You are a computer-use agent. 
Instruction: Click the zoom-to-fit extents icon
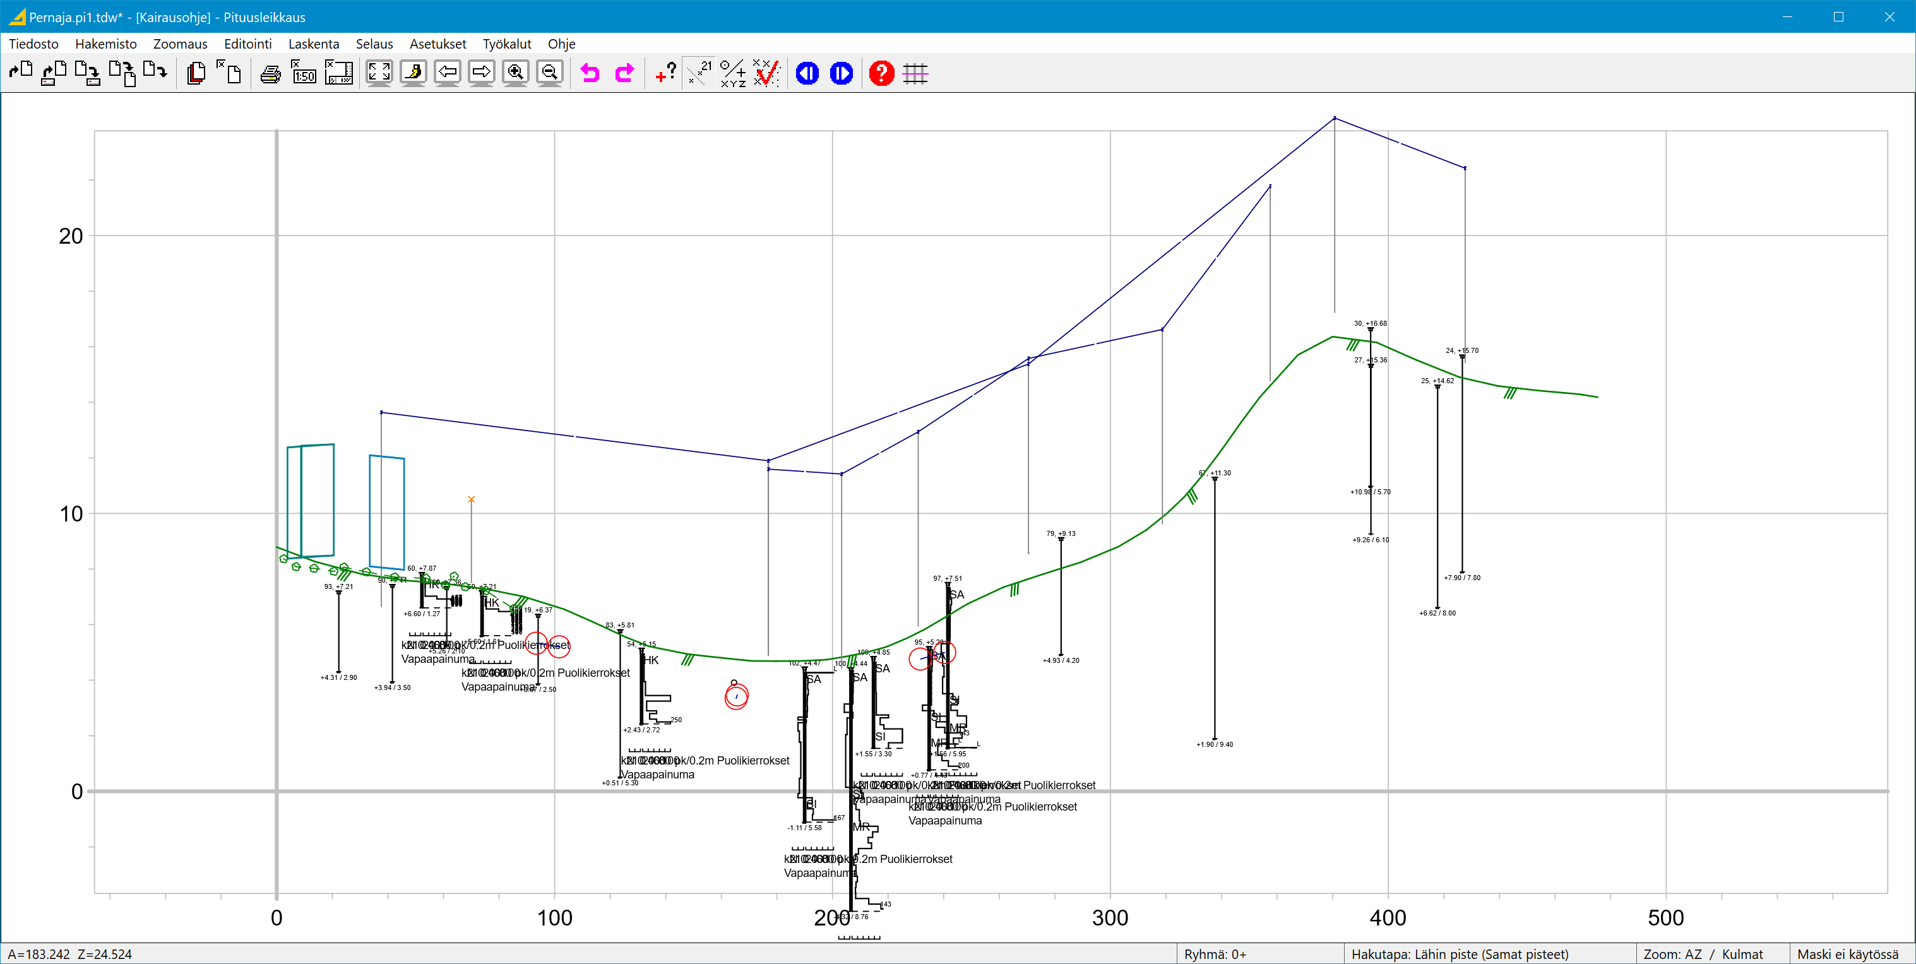click(x=379, y=72)
